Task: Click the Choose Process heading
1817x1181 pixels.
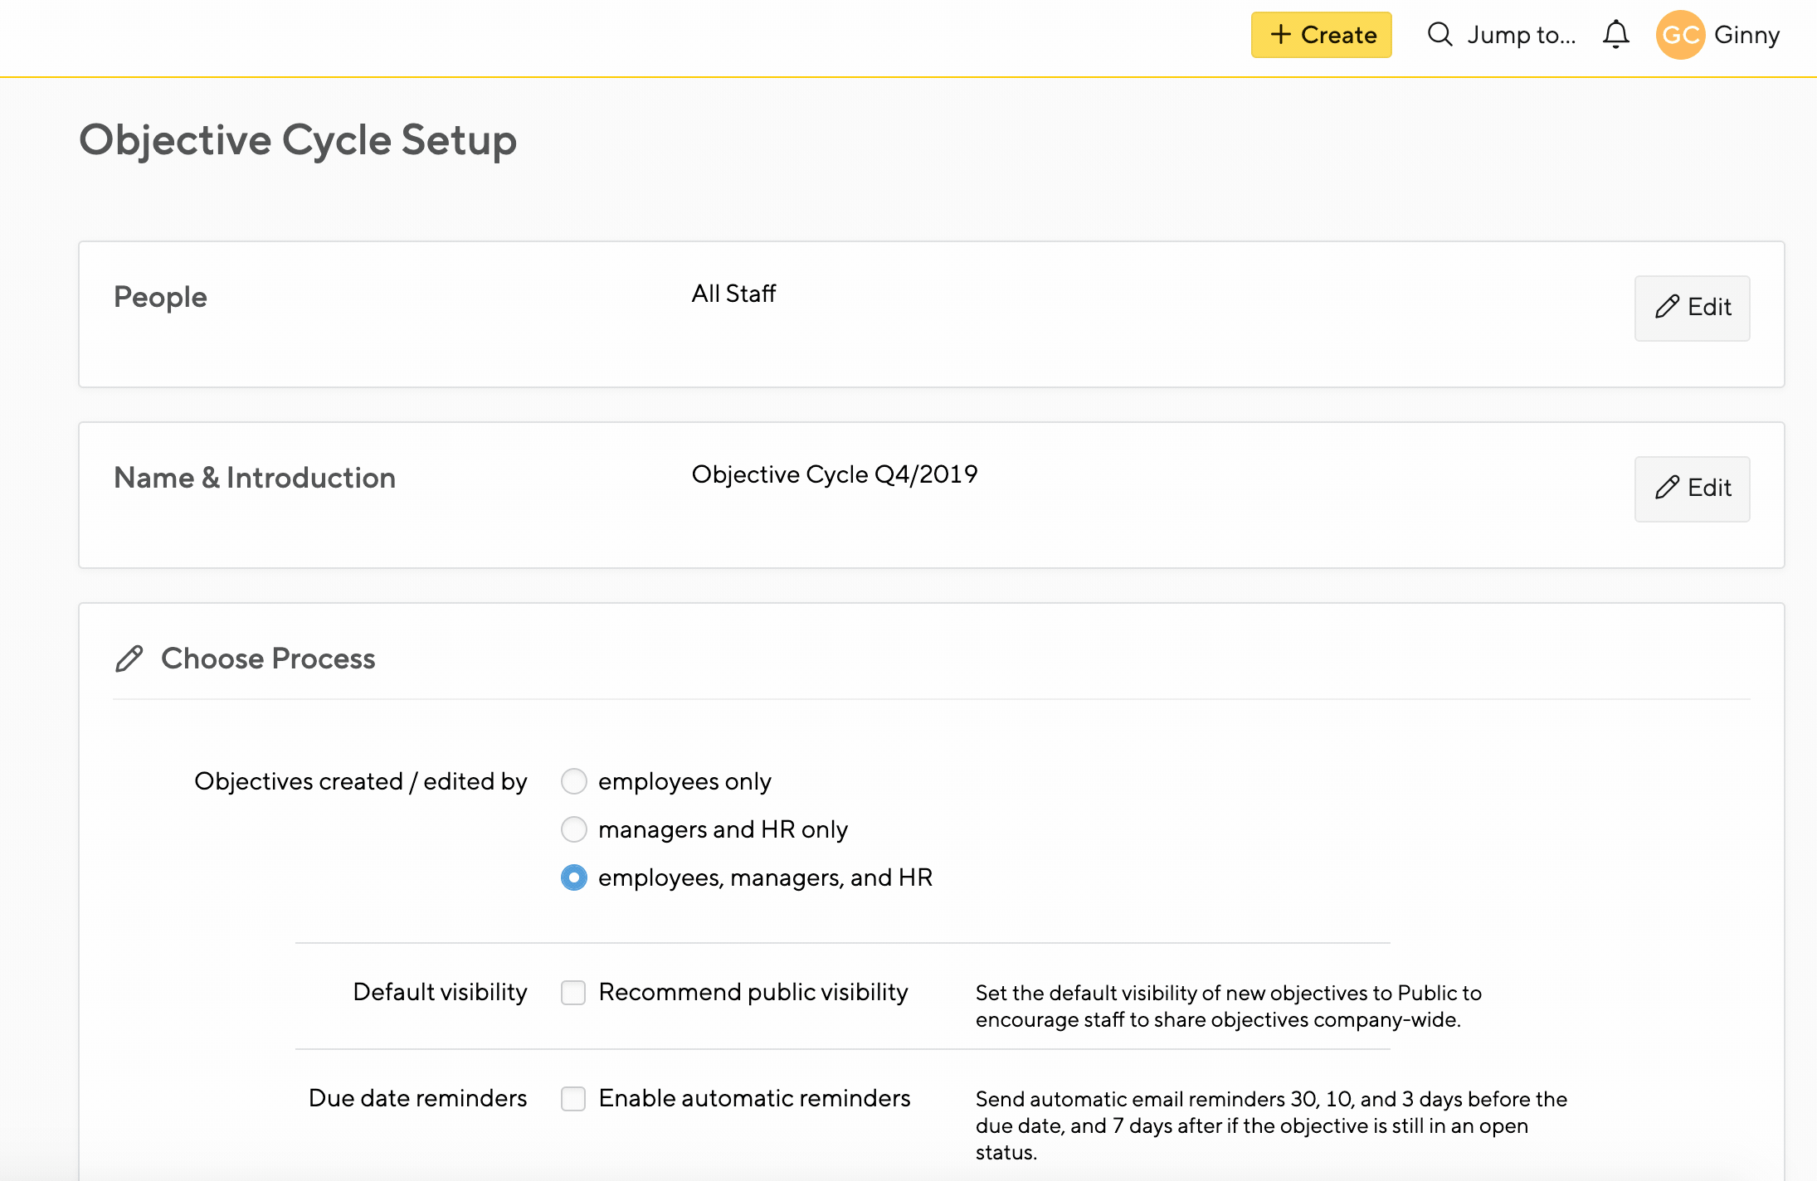Action: [x=267, y=659]
